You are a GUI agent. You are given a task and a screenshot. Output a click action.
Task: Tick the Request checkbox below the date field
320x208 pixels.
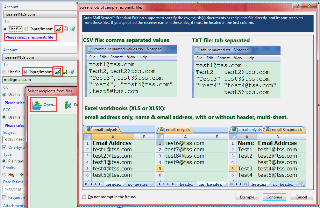[4, 197]
